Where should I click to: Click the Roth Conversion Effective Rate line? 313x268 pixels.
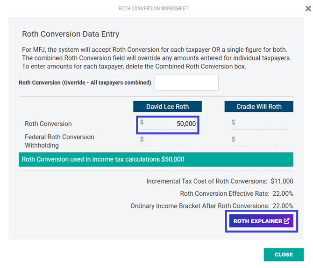point(236,193)
